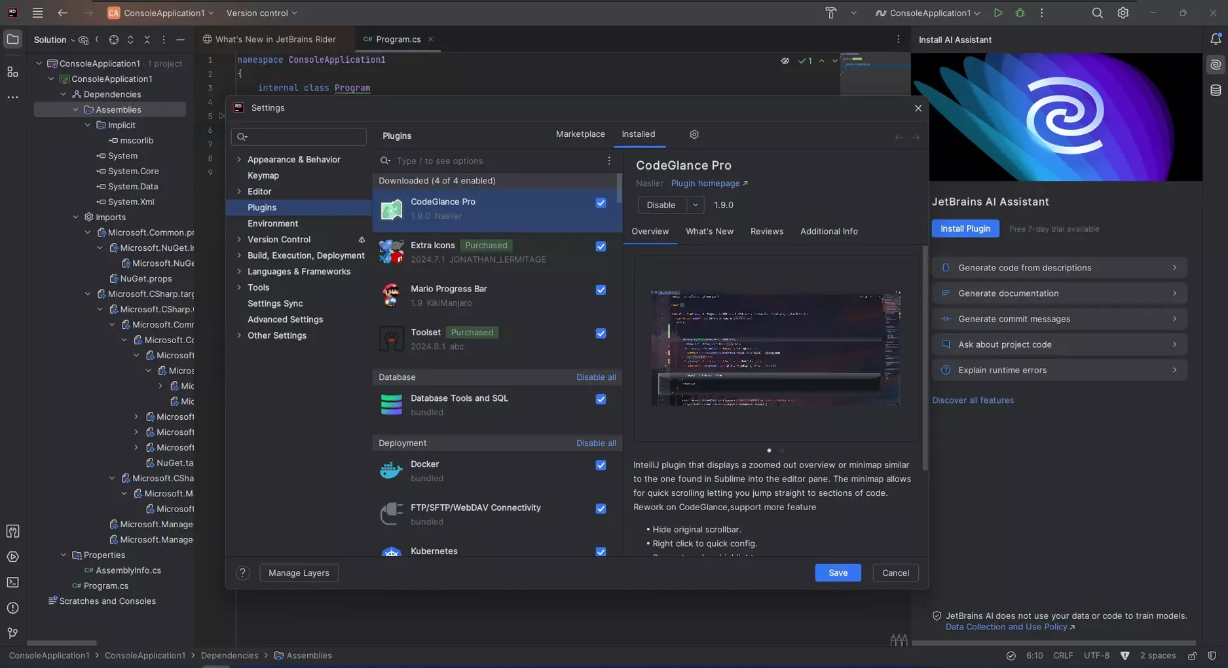Screen dimensions: 1228x668
Task: Click the Run button in the toolbar
Action: 997,13
